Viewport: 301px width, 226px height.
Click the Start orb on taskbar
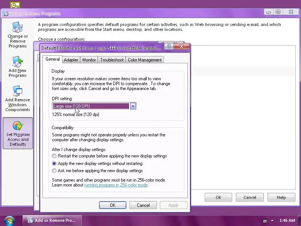click(9, 221)
